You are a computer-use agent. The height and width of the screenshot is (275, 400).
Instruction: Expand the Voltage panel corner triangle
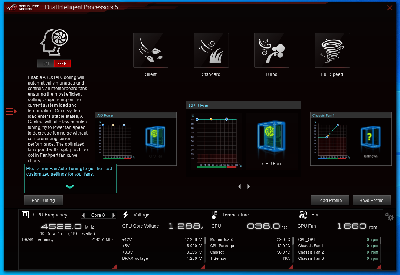point(203,266)
